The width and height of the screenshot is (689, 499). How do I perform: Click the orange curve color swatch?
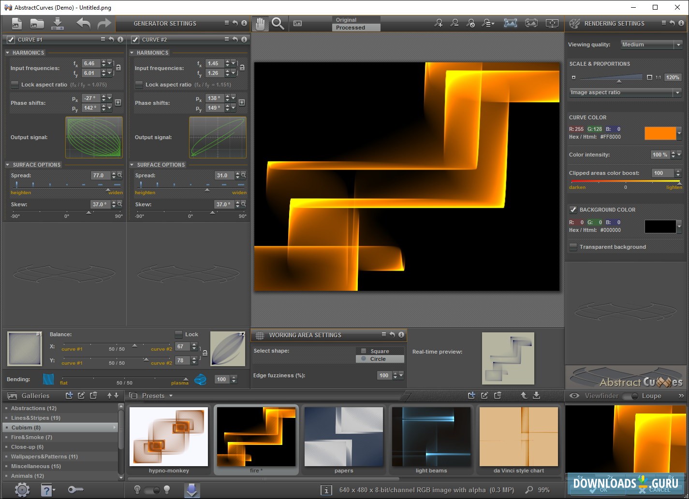[x=660, y=133]
